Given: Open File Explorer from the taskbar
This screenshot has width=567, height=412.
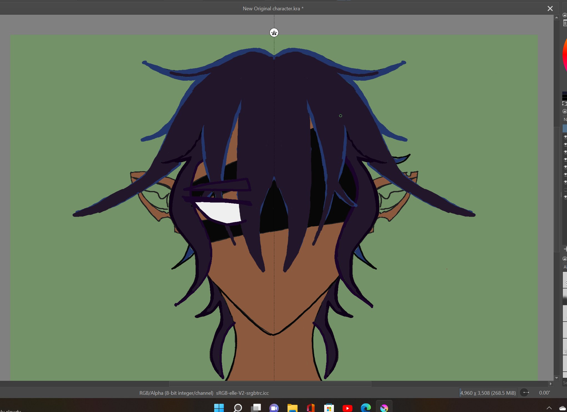Looking at the screenshot, I should [292, 408].
